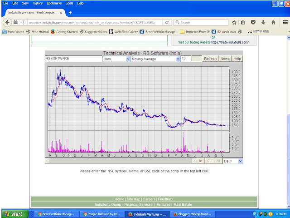290x218 pixels.
Task: Click the Firefox Search box
Action: 201,23
